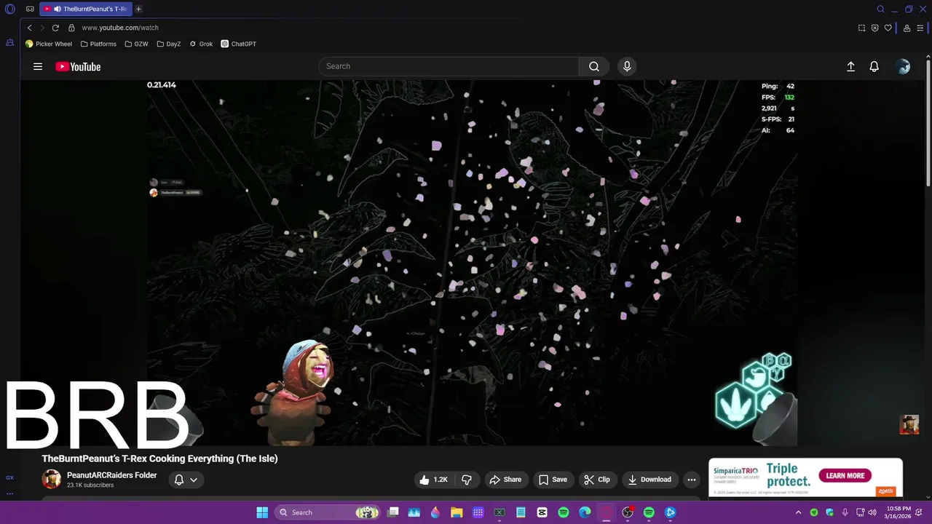
Task: Open the ad blocker shield icon
Action: [874, 28]
